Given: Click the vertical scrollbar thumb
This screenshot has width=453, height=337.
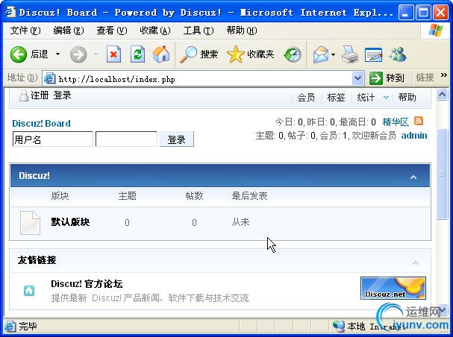Looking at the screenshot, I should click(x=442, y=174).
